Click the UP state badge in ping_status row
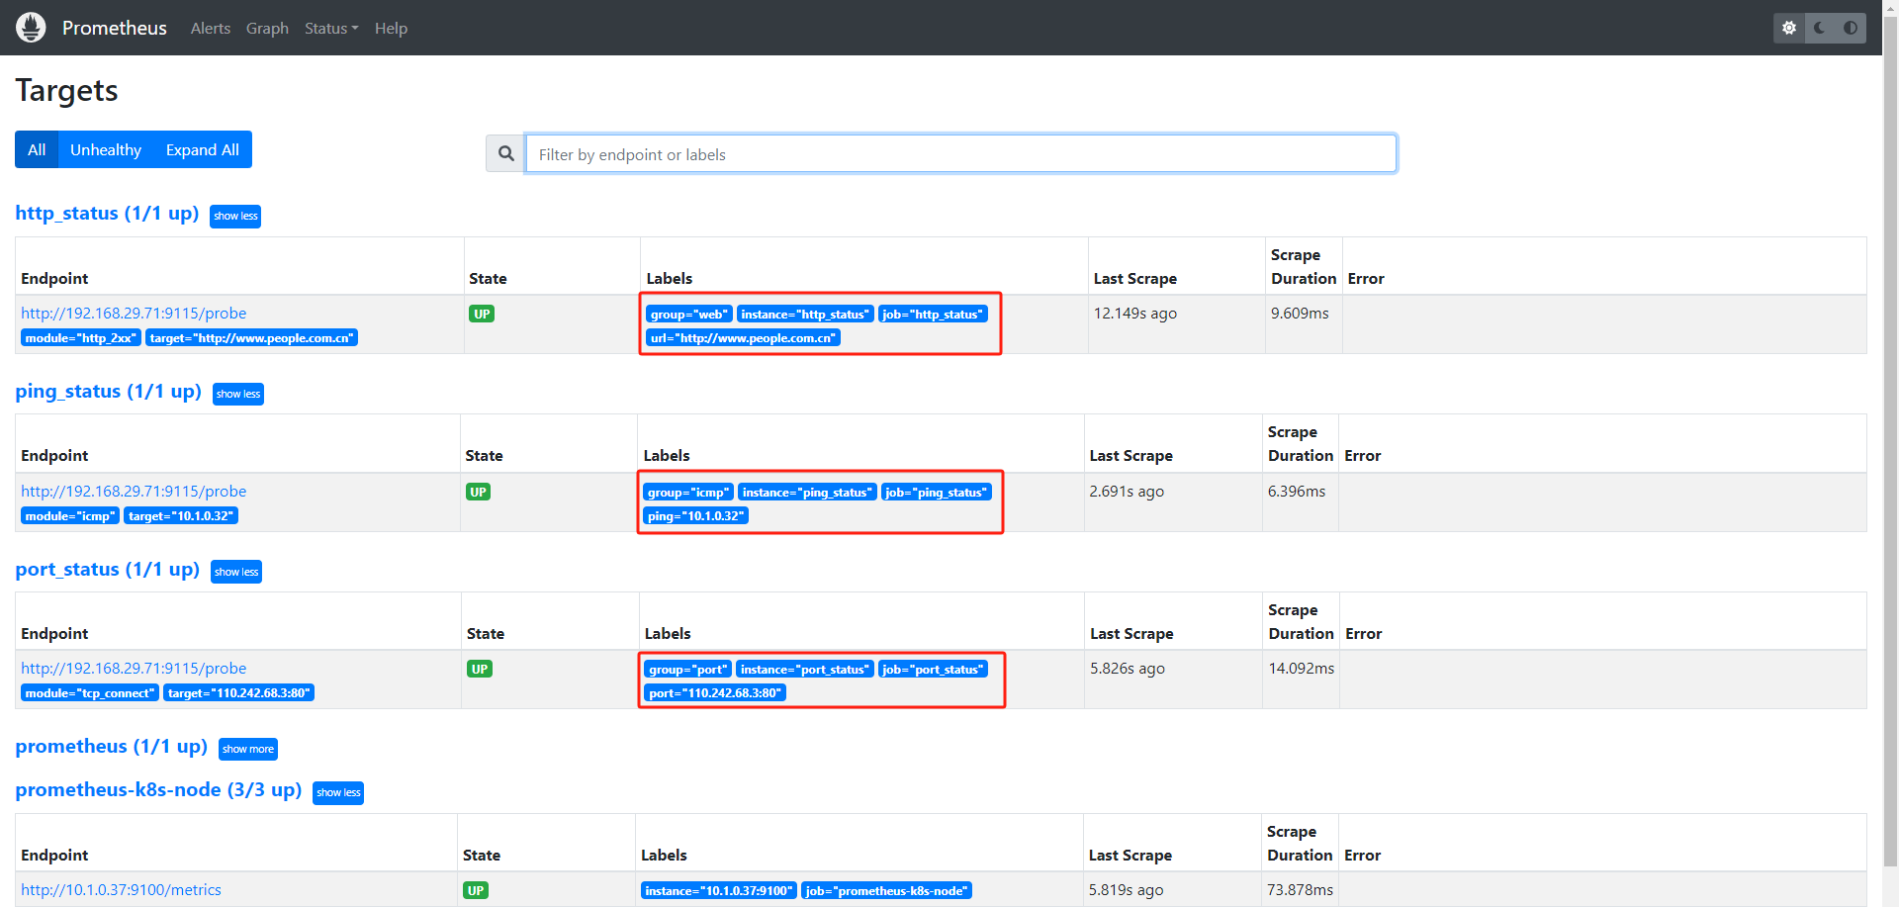The height and width of the screenshot is (907, 1899). (479, 492)
